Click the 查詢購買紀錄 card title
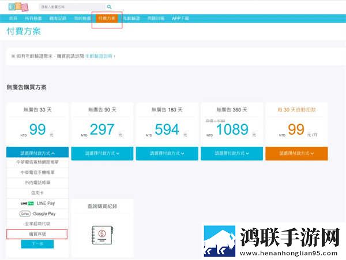This screenshot has height=260, width=346. point(102,206)
